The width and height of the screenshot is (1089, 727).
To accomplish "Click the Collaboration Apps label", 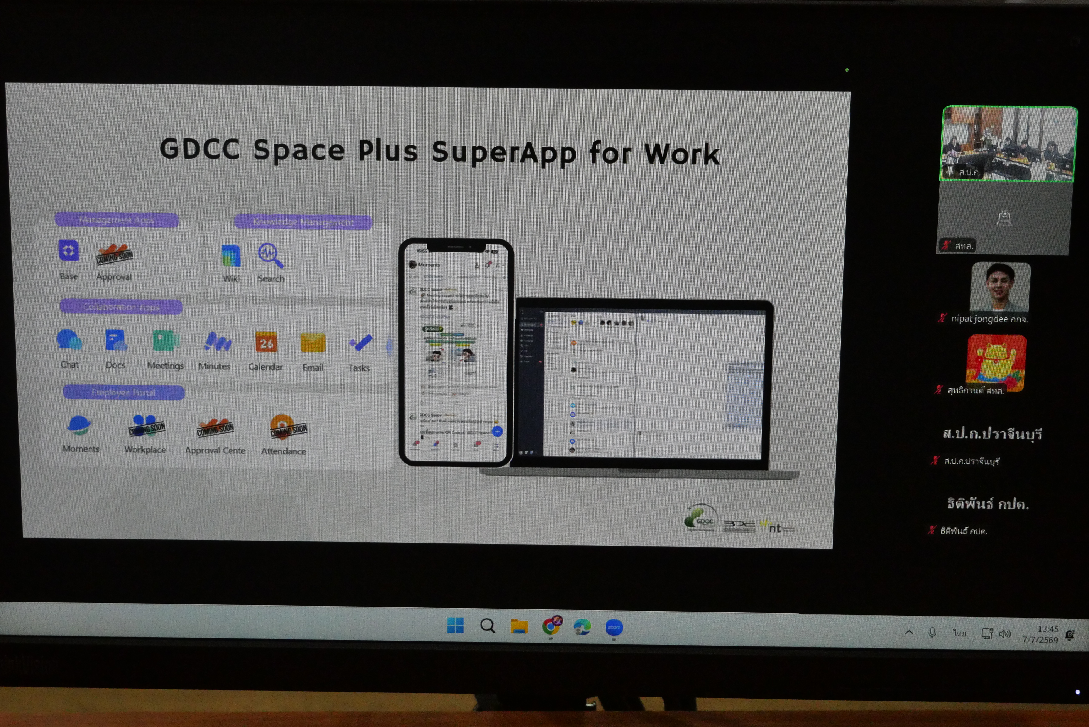I will click(121, 306).
